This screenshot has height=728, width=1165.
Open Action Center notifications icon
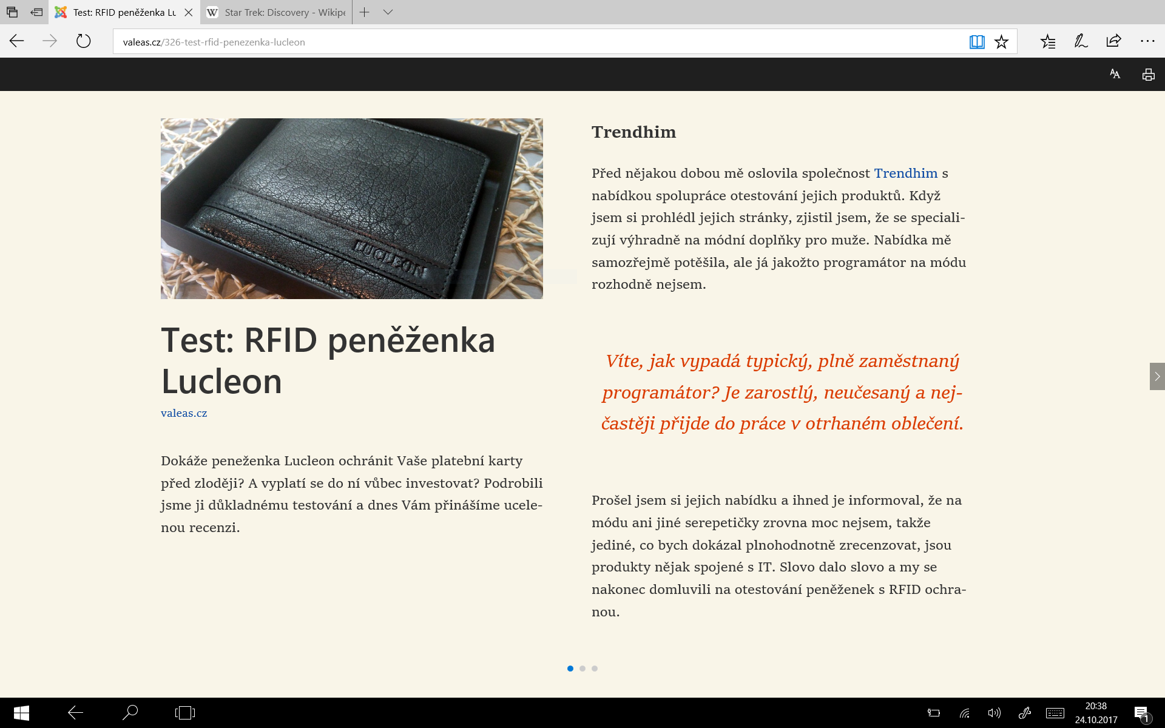point(1142,713)
